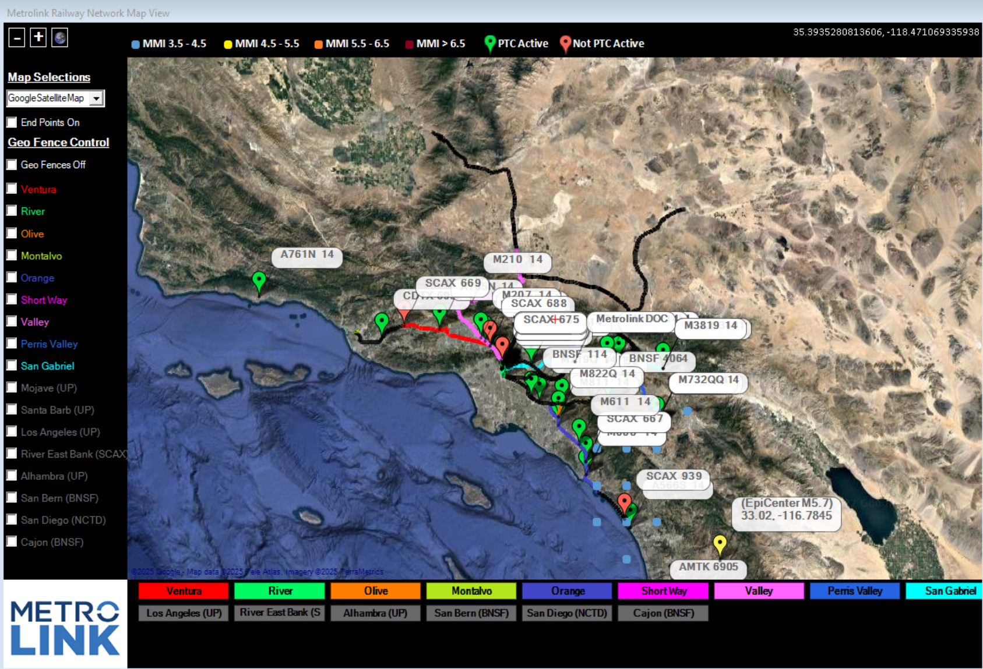983x669 pixels.
Task: Select the AMTK 6905 train label
Action: [708, 567]
